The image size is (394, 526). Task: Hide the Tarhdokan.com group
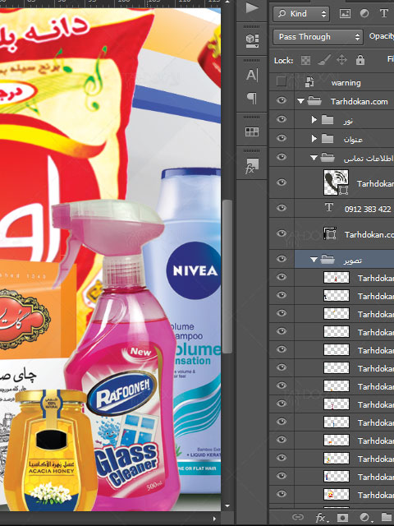(282, 100)
